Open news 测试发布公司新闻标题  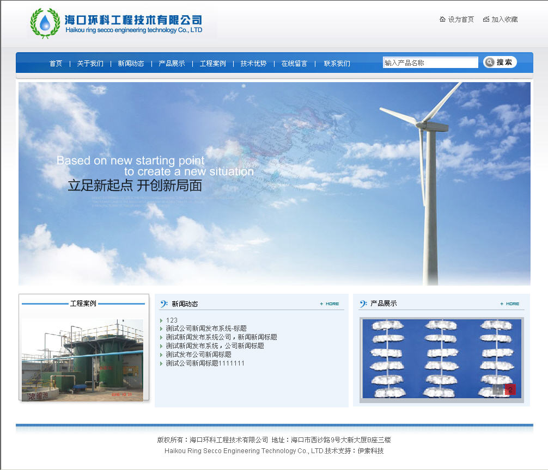point(198,355)
